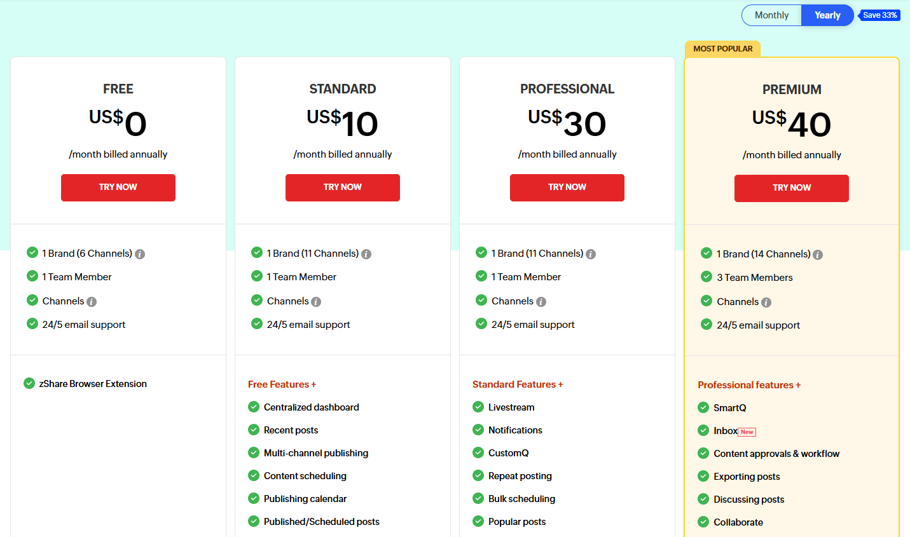Click the MOST POPULAR tag on Premium

pyautogui.click(x=722, y=49)
